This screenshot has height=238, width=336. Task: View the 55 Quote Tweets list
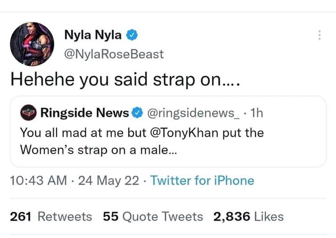pyautogui.click(x=153, y=216)
